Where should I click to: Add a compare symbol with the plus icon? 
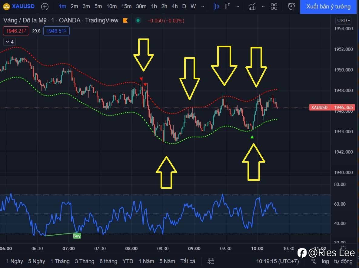tap(45, 7)
